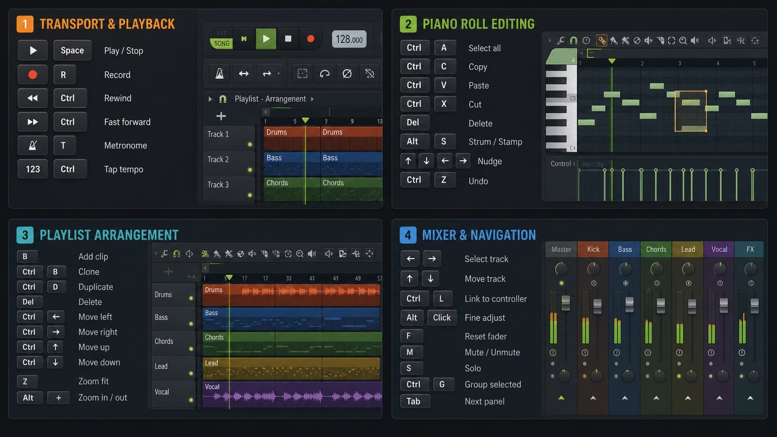Viewport: 777px width, 437px height.
Task: Mute the Lead track using its green LED
Action: click(x=191, y=373)
